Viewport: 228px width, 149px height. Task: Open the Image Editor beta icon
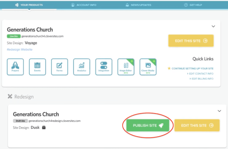click(126, 67)
